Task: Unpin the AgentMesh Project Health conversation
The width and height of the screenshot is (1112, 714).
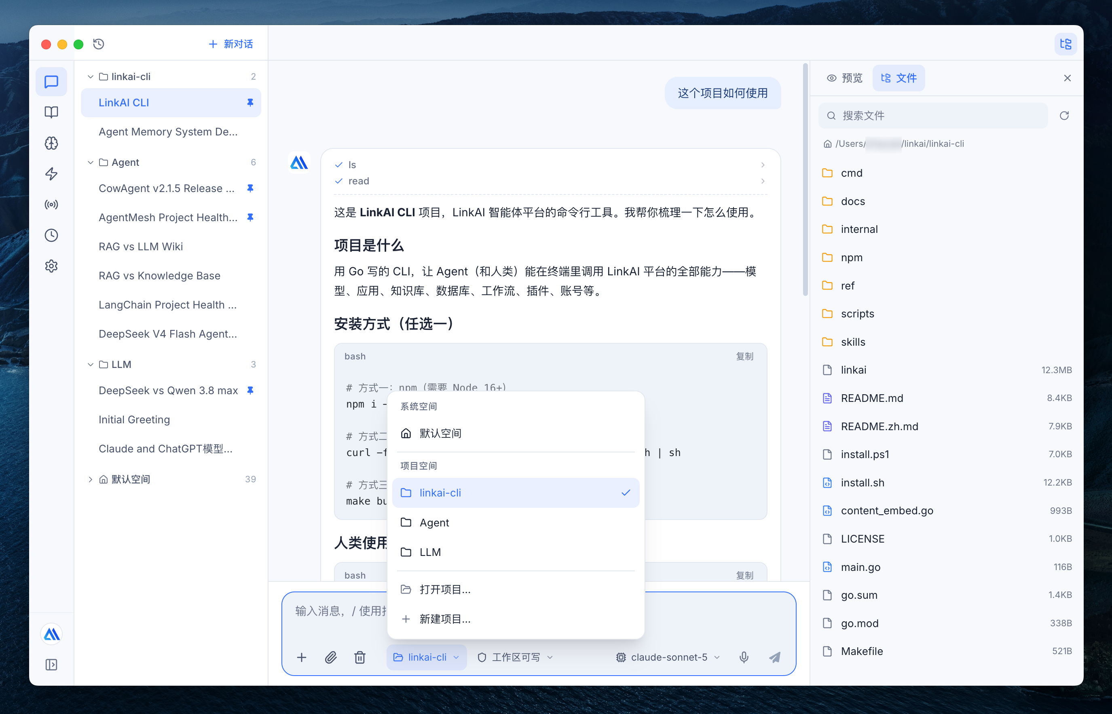Action: pyautogui.click(x=250, y=218)
